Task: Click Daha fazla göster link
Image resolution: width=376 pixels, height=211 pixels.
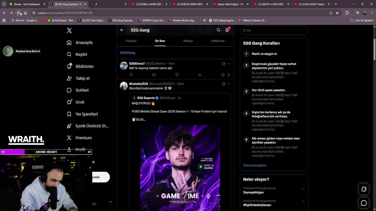Action: point(255,165)
